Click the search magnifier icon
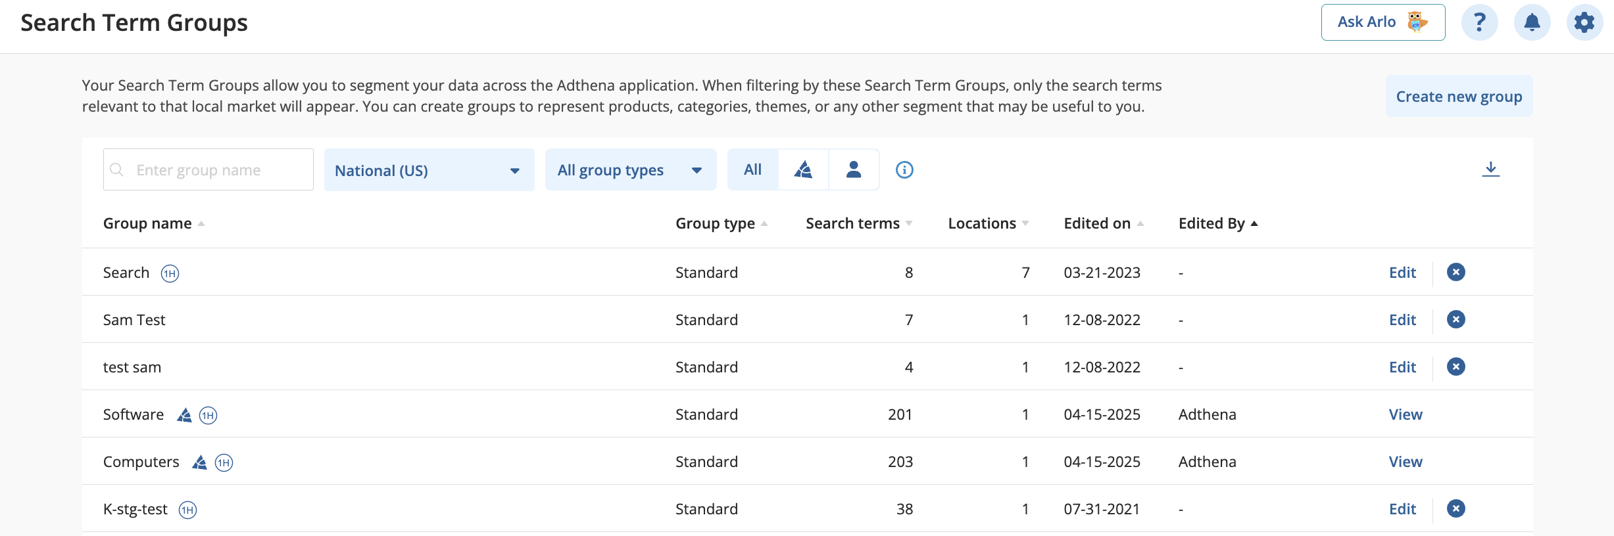The height and width of the screenshot is (536, 1614). (117, 169)
